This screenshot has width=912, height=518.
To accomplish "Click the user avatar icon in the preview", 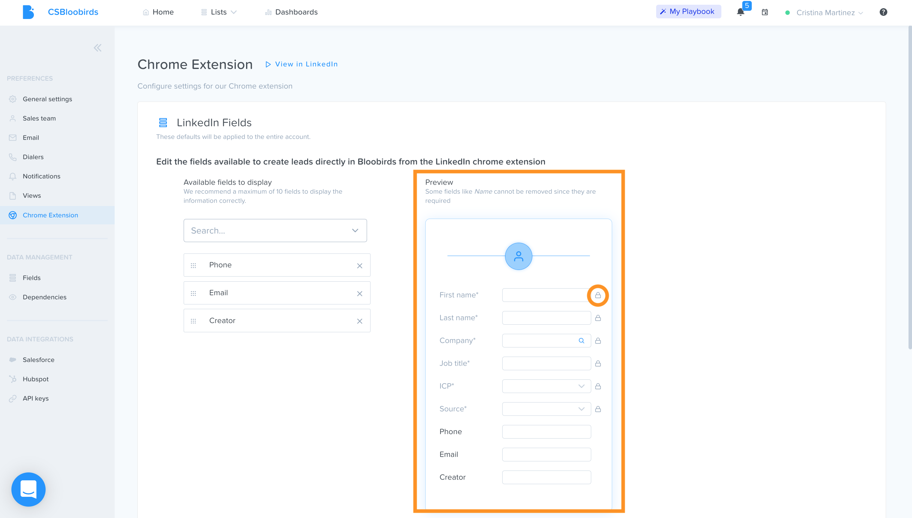I will tap(518, 256).
